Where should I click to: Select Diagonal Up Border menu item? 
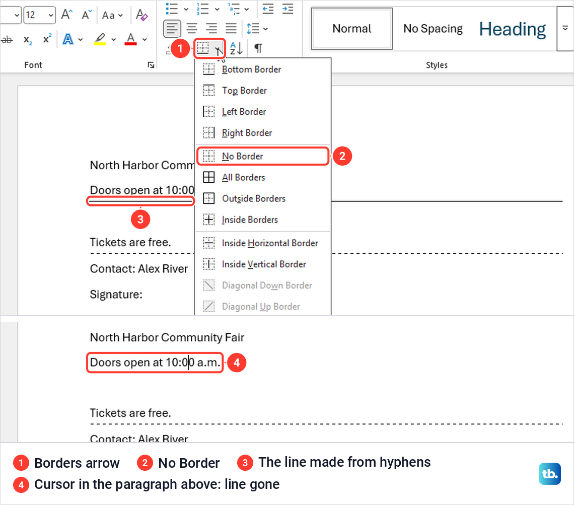click(263, 307)
